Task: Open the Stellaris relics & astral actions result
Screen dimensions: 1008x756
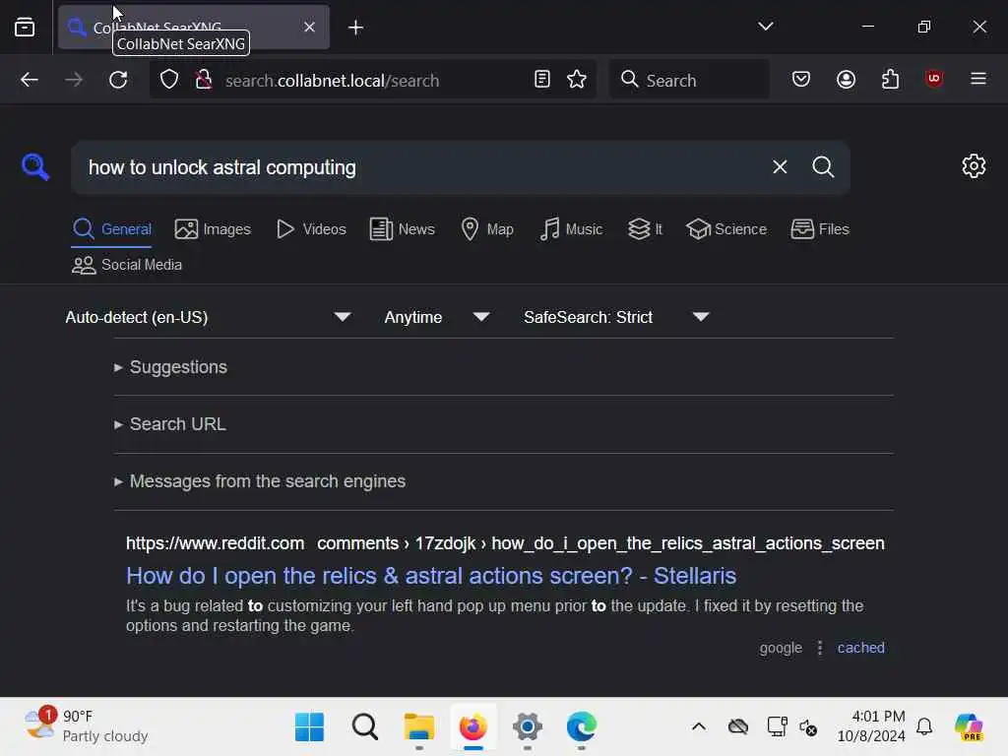Action: point(431,576)
